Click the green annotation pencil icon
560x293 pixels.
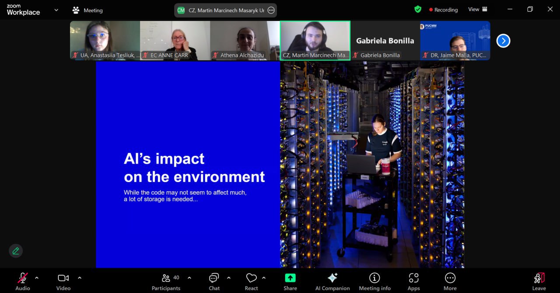[16, 251]
